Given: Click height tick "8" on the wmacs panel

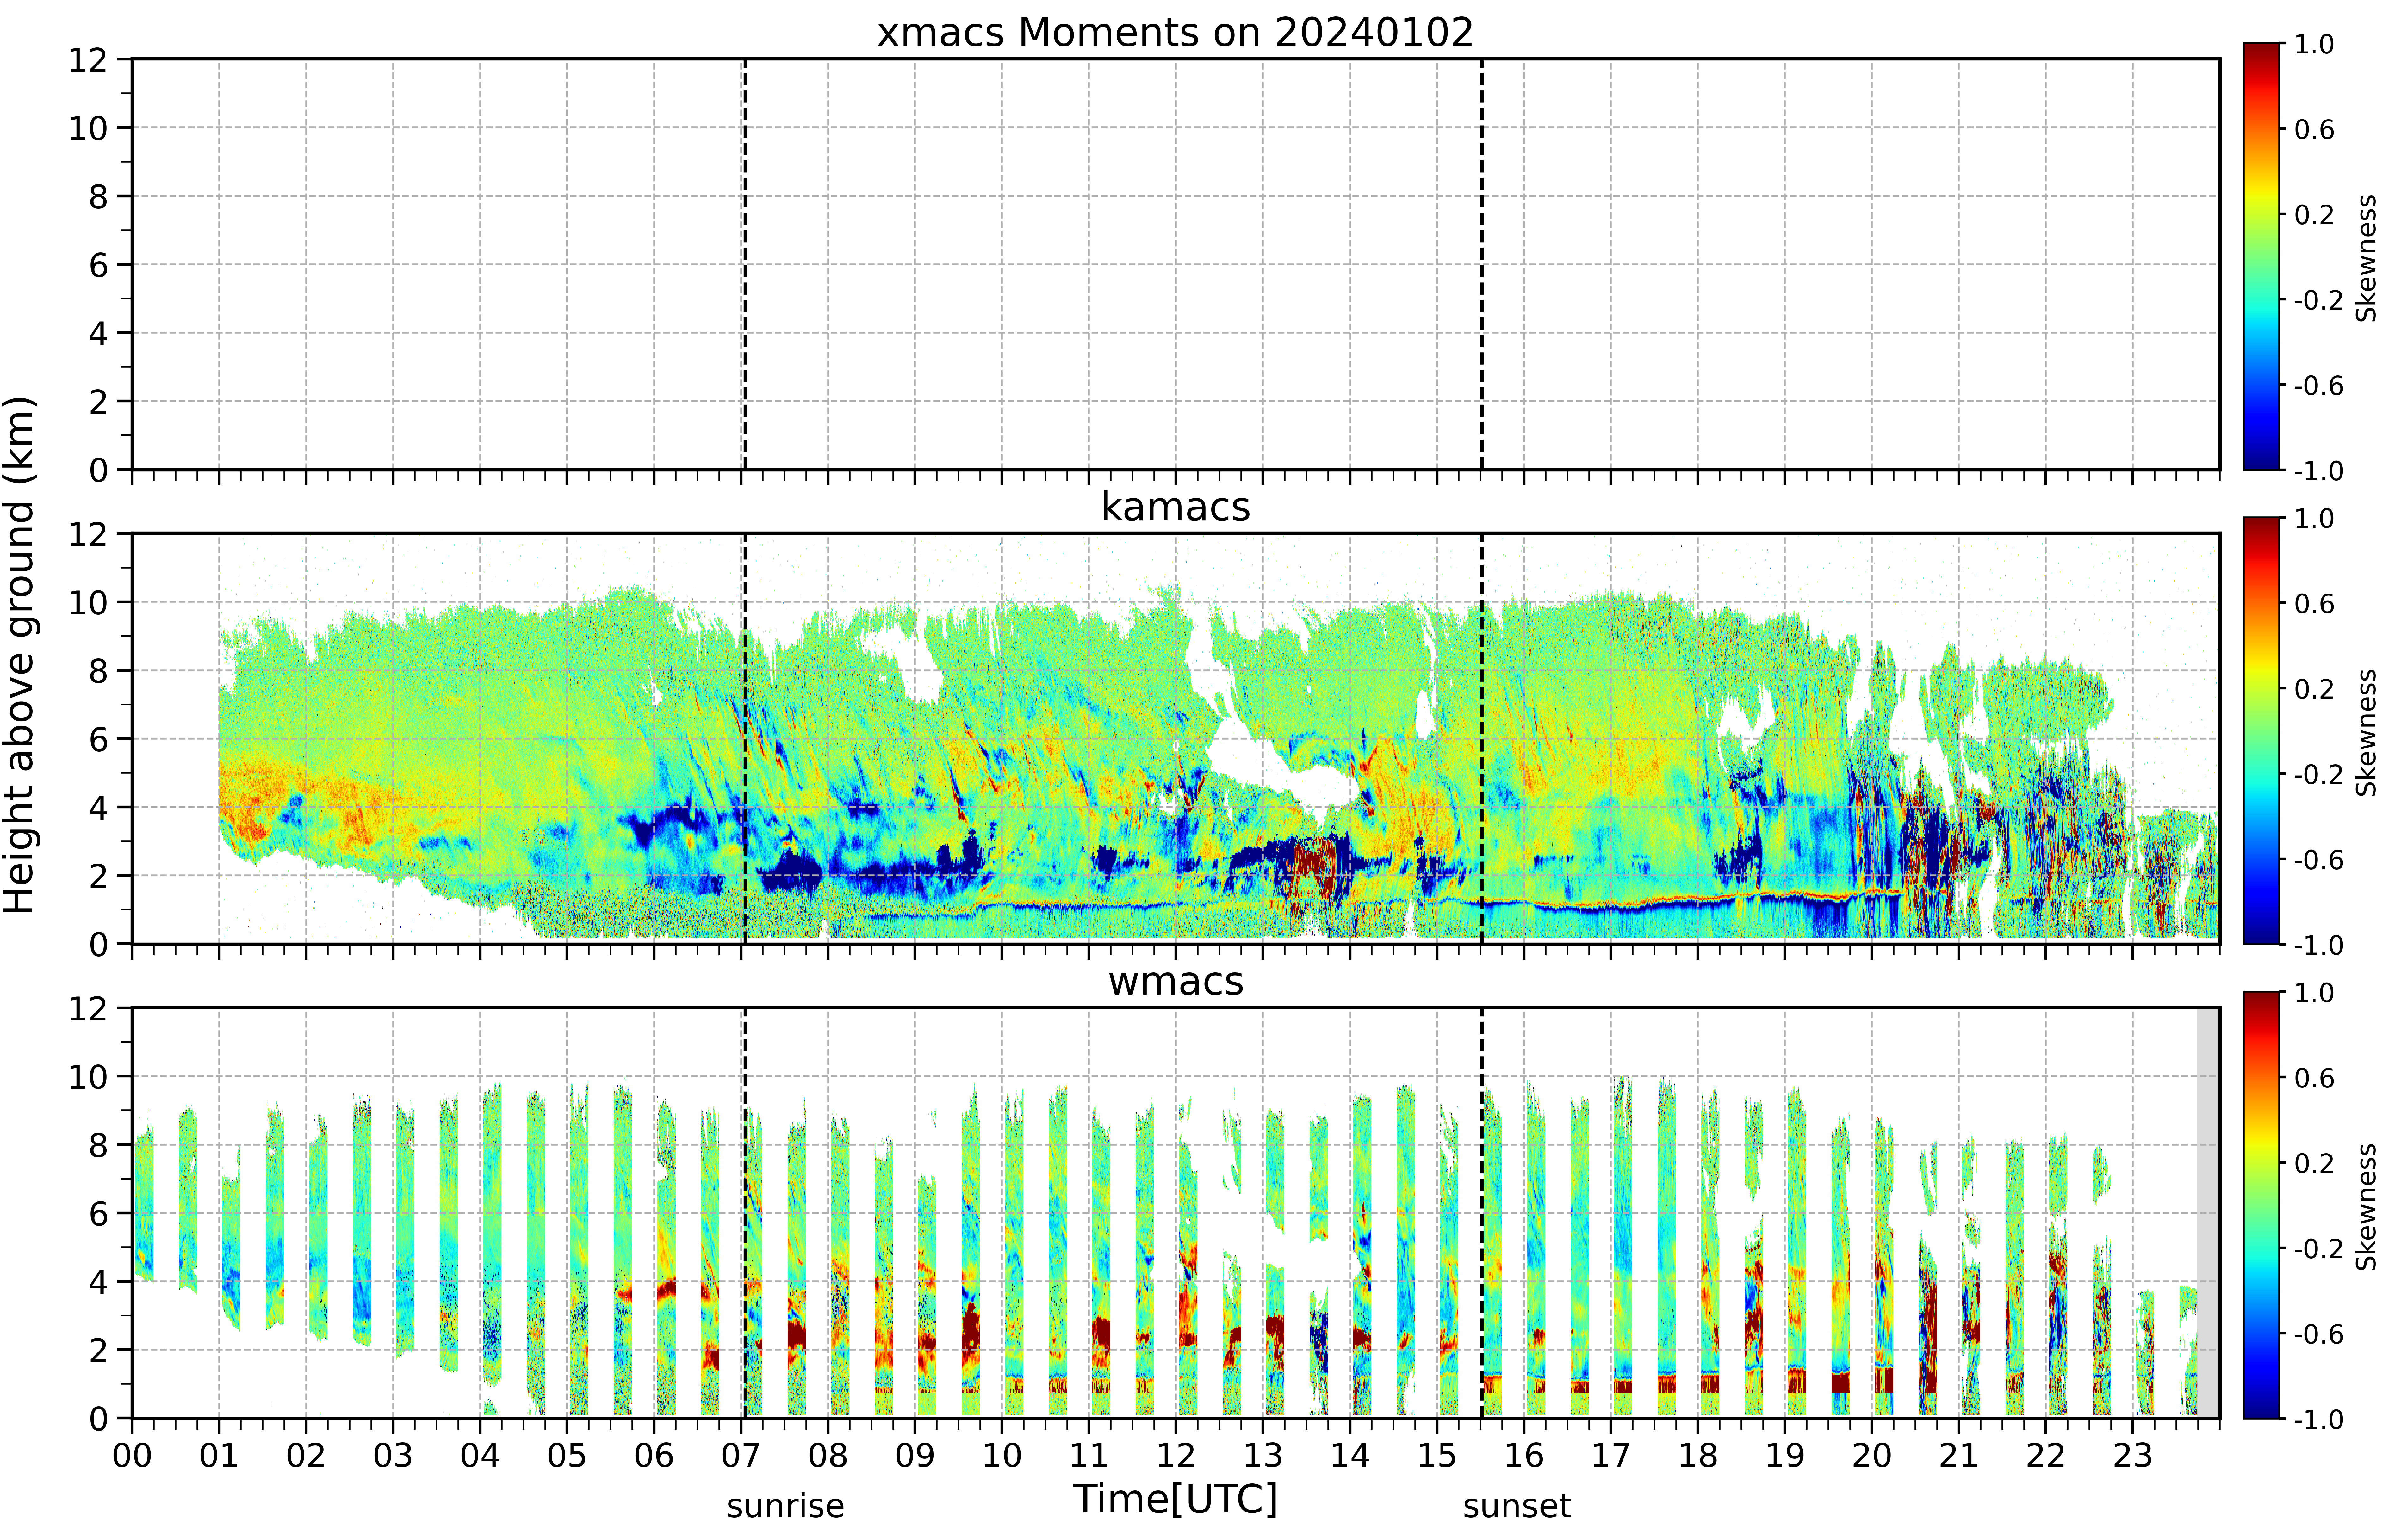Looking at the screenshot, I should pyautogui.click(x=98, y=1145).
